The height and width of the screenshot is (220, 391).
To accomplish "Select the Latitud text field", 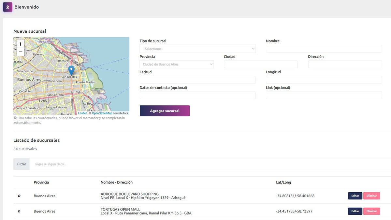I will pyautogui.click(x=197, y=80).
